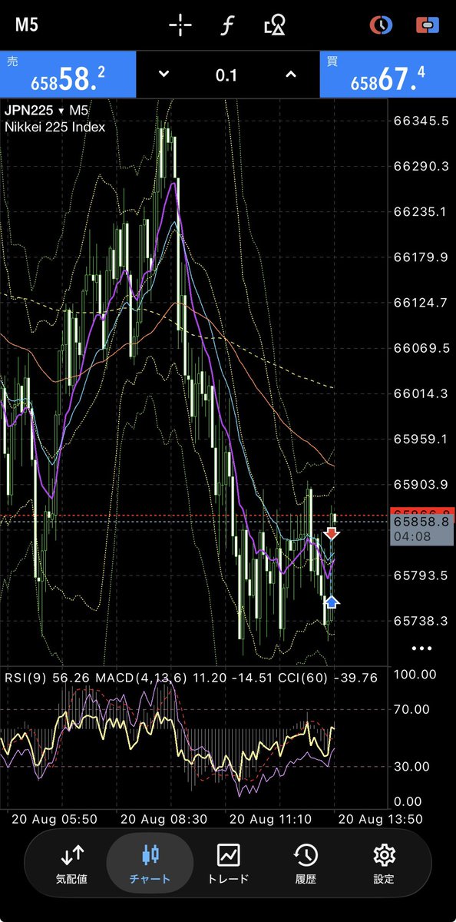
Task: Activate the crosshair cursor tool
Action: 180,25
